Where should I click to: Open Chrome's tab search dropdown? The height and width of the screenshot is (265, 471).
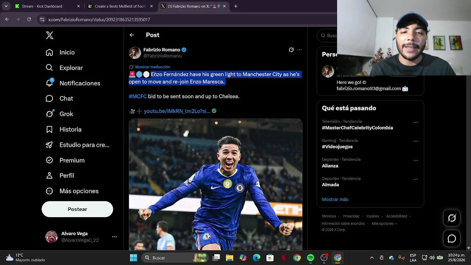pyautogui.click(x=6, y=6)
